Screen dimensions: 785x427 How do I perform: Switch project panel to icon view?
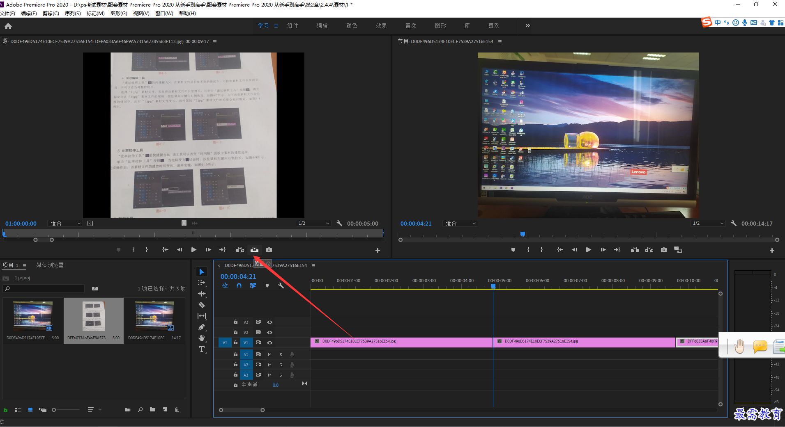pyautogui.click(x=30, y=409)
